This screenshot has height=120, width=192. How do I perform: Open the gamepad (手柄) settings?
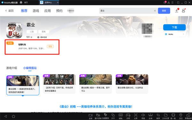pos(128,116)
